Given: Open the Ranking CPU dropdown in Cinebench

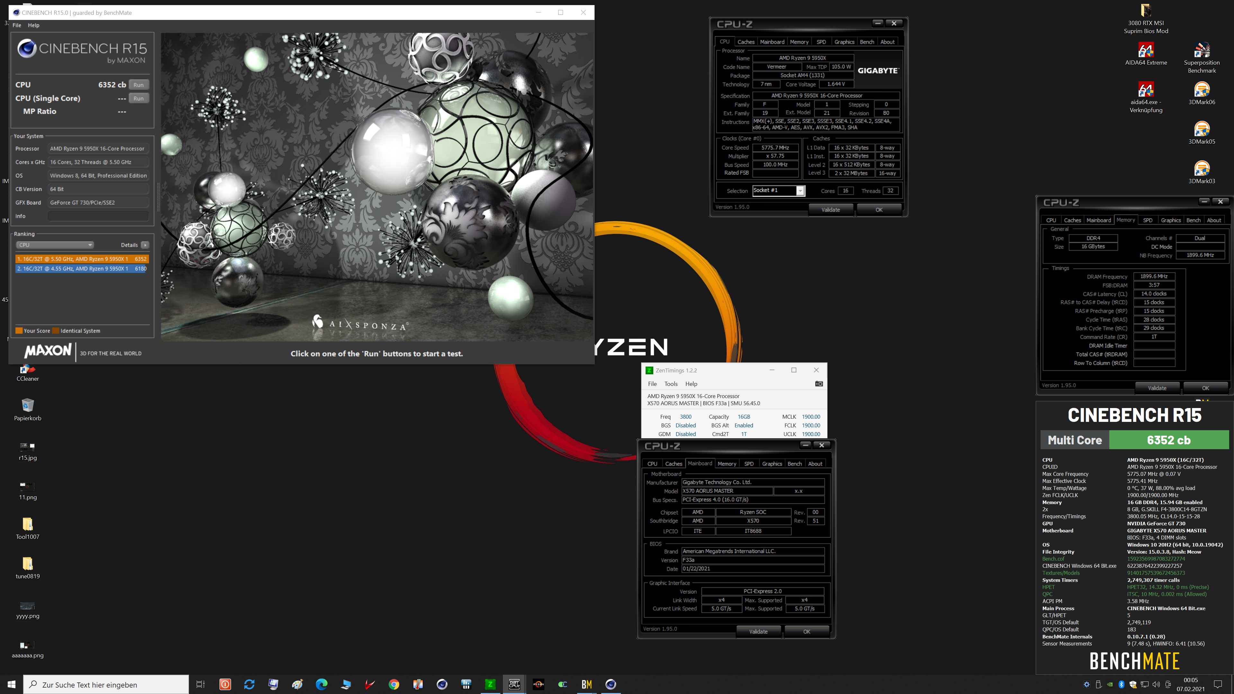Looking at the screenshot, I should coord(55,245).
